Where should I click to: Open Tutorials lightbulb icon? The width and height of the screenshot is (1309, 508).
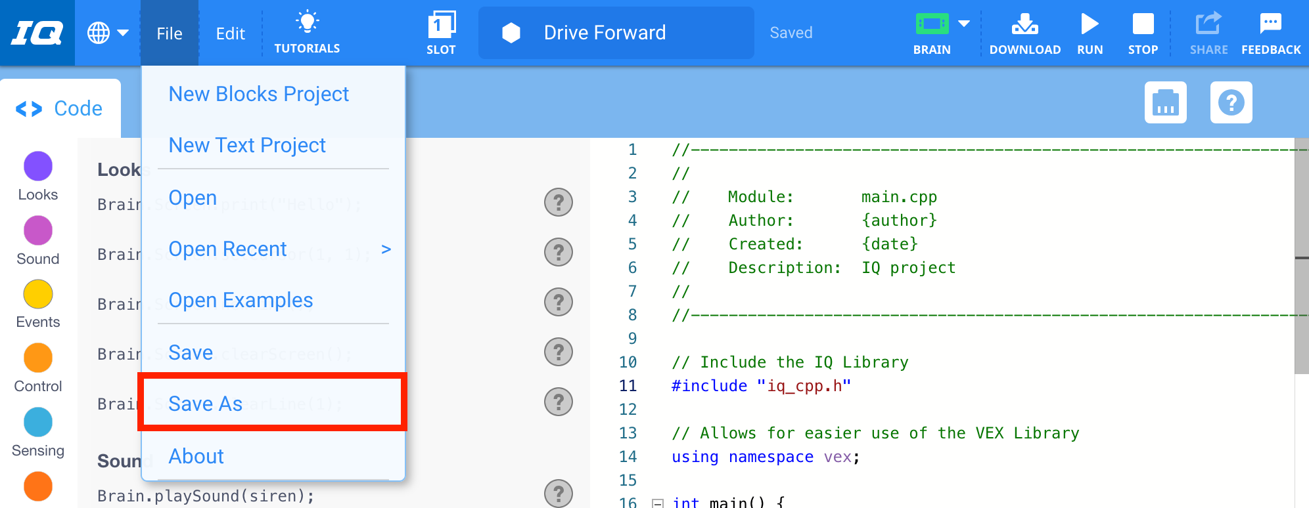(307, 22)
